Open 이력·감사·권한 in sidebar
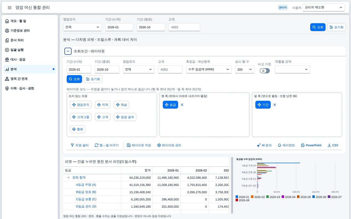This screenshot has height=219, width=351. coord(30,88)
